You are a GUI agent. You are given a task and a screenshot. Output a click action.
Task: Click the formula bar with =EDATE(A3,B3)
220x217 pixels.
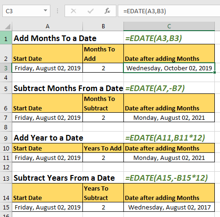pos(169,11)
